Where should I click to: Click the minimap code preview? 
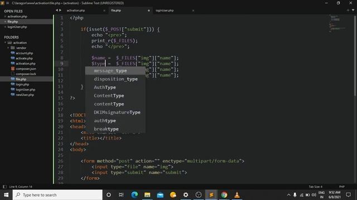point(337,23)
